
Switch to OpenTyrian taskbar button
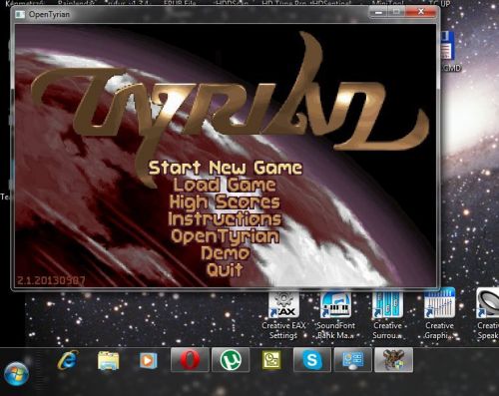tap(394, 360)
